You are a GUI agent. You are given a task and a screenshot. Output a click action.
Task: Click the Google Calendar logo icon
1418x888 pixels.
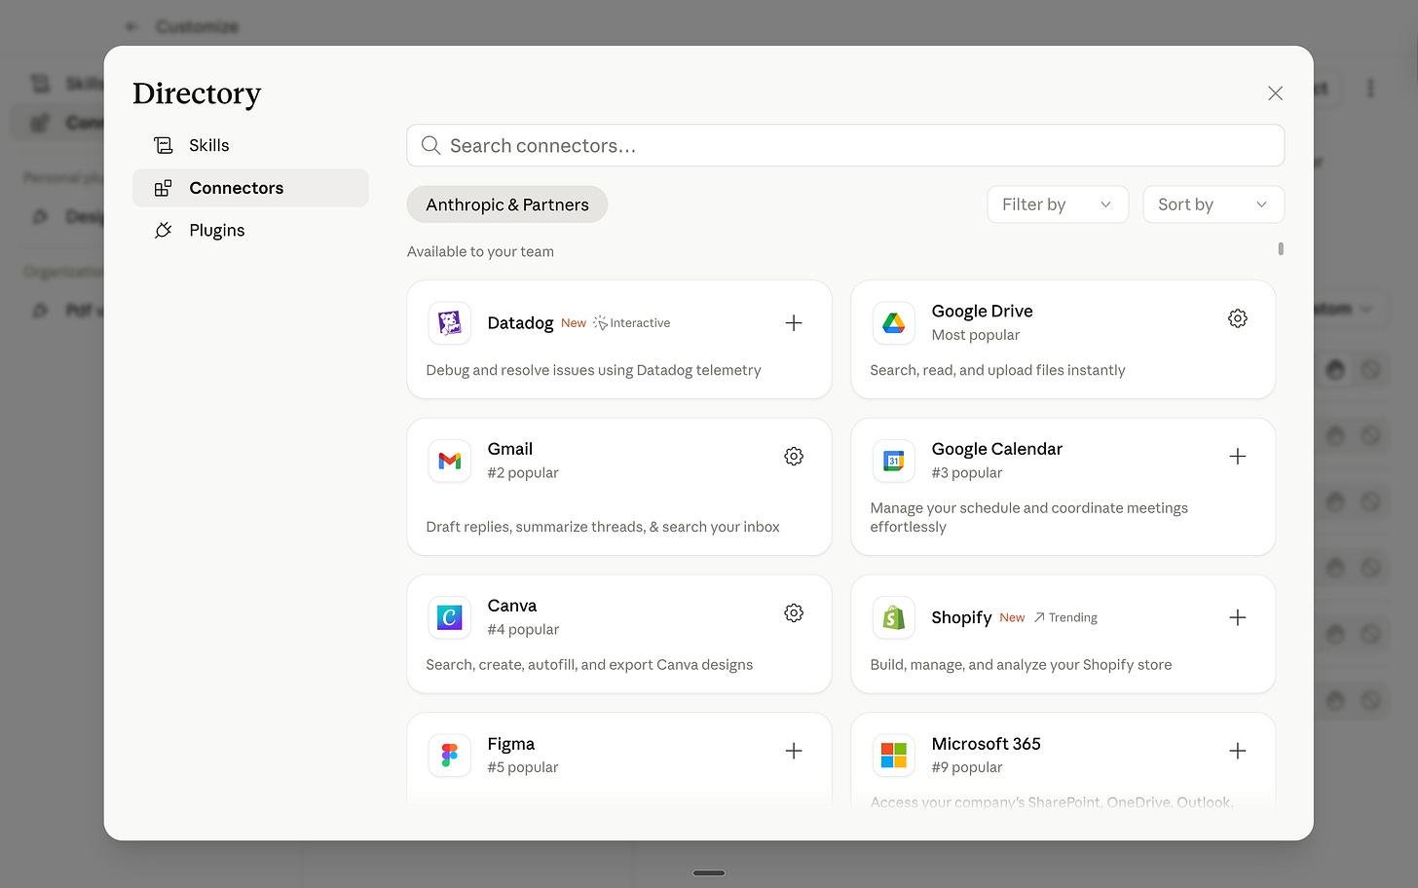pyautogui.click(x=893, y=461)
